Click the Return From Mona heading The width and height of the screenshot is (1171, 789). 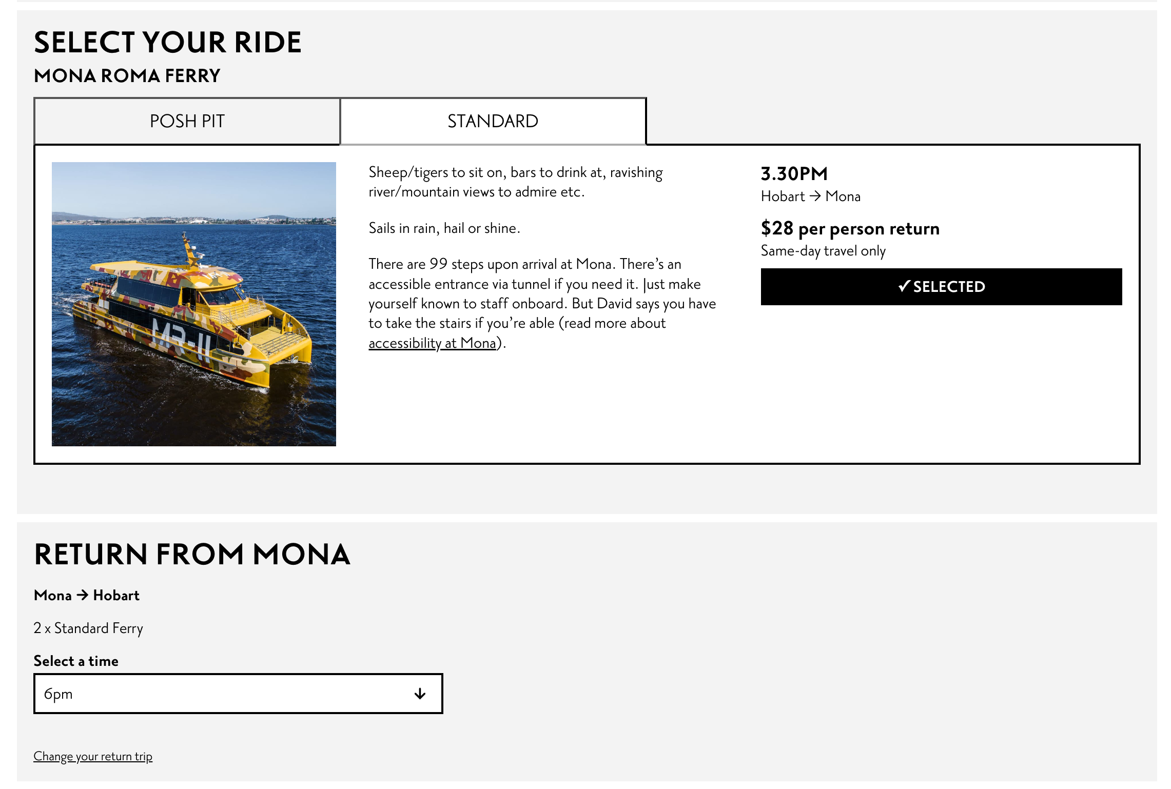coord(192,555)
